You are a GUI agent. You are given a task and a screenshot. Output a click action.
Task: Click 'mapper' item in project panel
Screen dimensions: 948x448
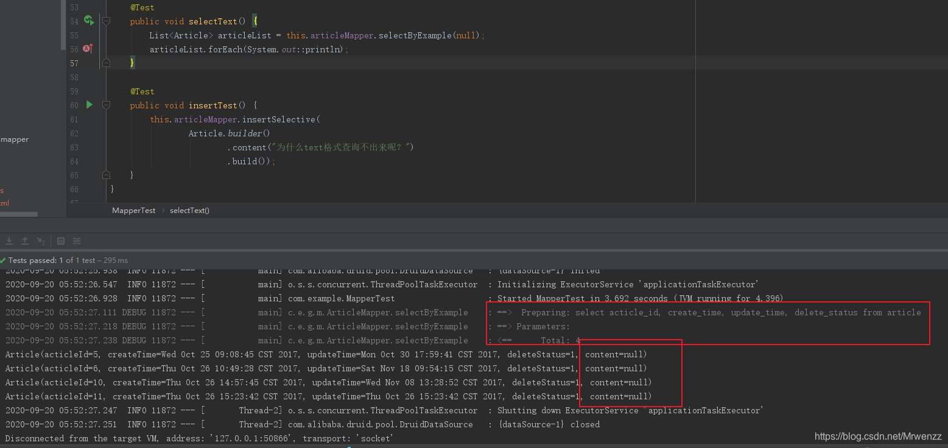click(x=15, y=139)
